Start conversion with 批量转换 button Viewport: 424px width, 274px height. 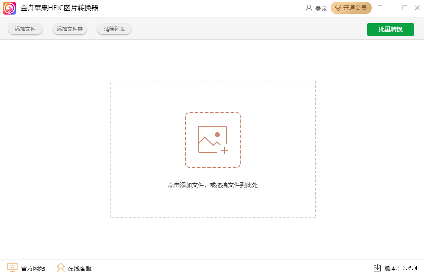390,29
